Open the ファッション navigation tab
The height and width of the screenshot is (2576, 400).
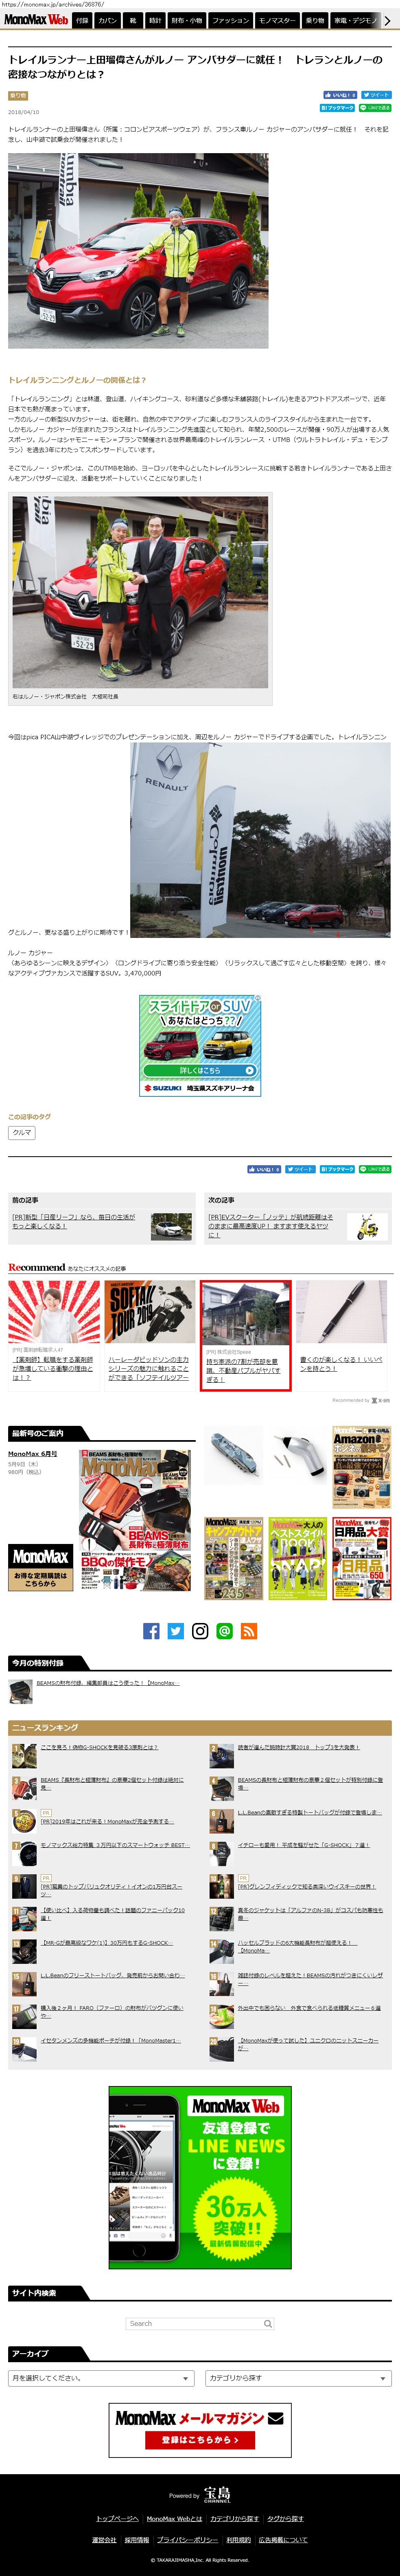(x=231, y=20)
